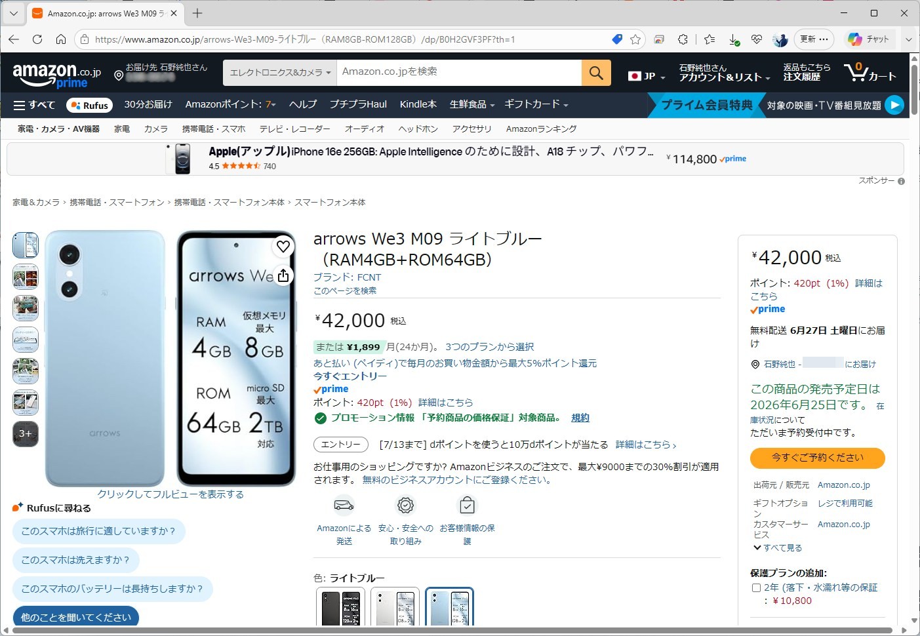Click 無料のビジネスアカウントにご登録ください link
The width and height of the screenshot is (920, 636).
point(458,480)
